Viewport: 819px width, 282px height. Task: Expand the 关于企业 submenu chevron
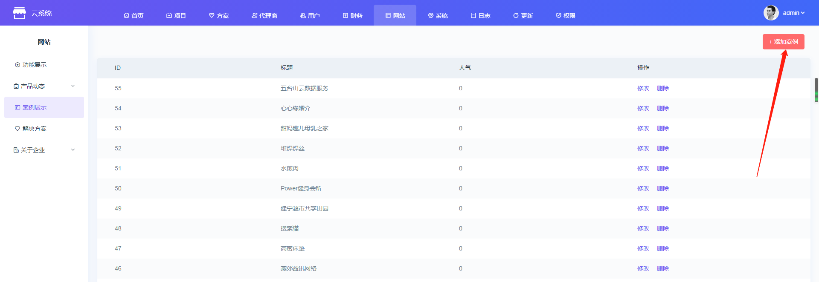(x=73, y=150)
